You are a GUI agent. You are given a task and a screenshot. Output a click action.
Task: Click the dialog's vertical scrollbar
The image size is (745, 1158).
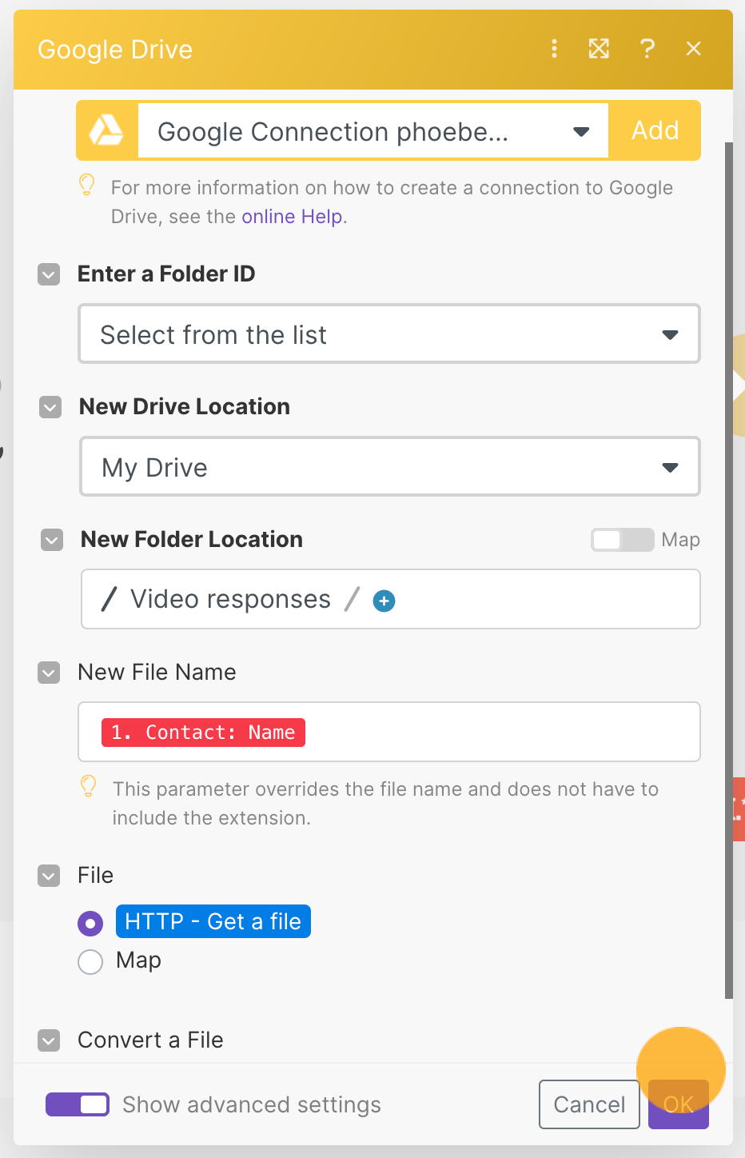[x=728, y=571]
